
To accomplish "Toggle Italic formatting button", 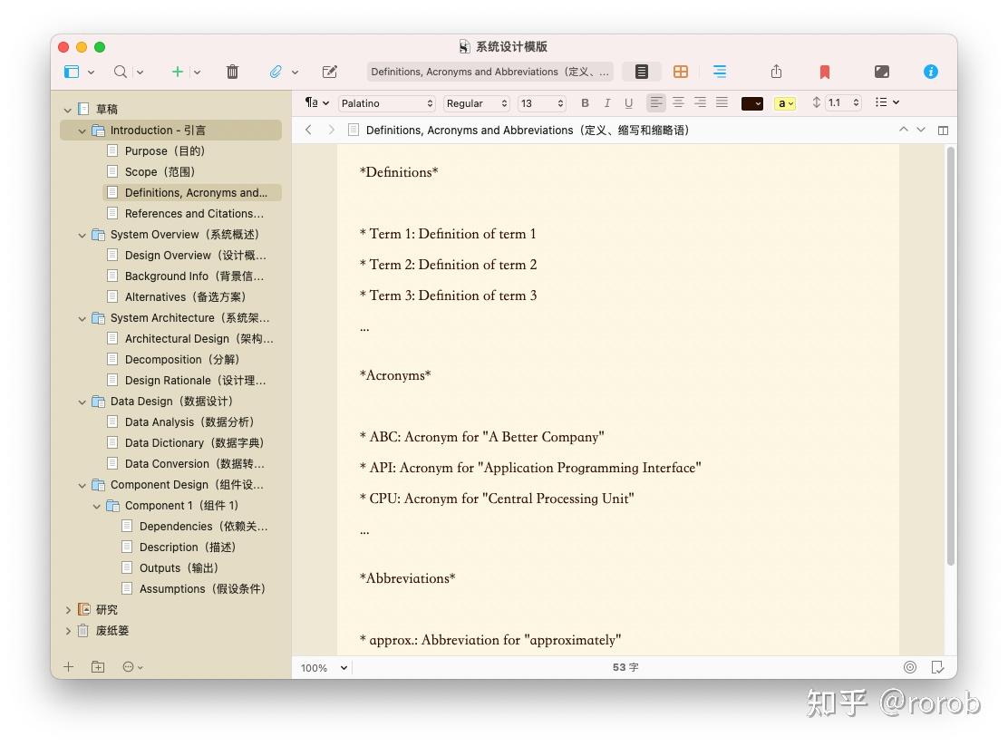I will point(606,103).
